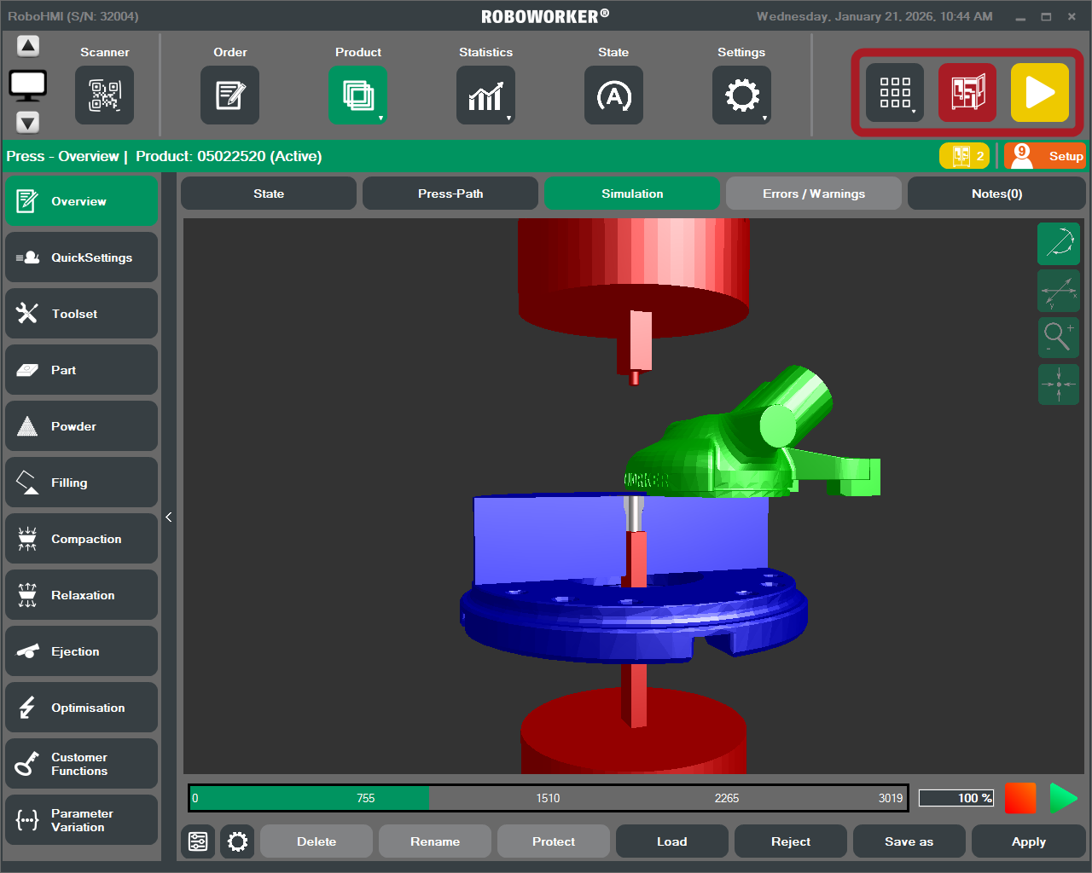This screenshot has width=1092, height=873.
Task: Switch to the Simulation tab
Action: [x=632, y=194]
